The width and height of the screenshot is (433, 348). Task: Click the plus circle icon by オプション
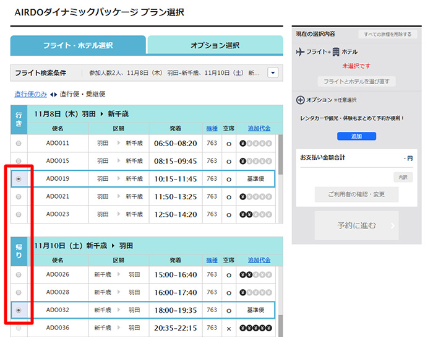tap(300, 100)
